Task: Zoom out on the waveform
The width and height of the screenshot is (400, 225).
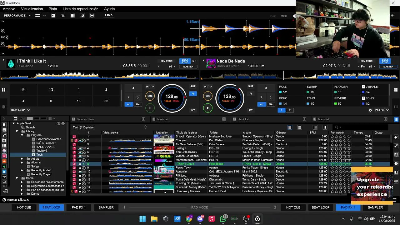Action: [3, 44]
